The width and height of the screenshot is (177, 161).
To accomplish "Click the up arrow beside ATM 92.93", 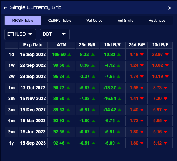I will click(68, 121).
